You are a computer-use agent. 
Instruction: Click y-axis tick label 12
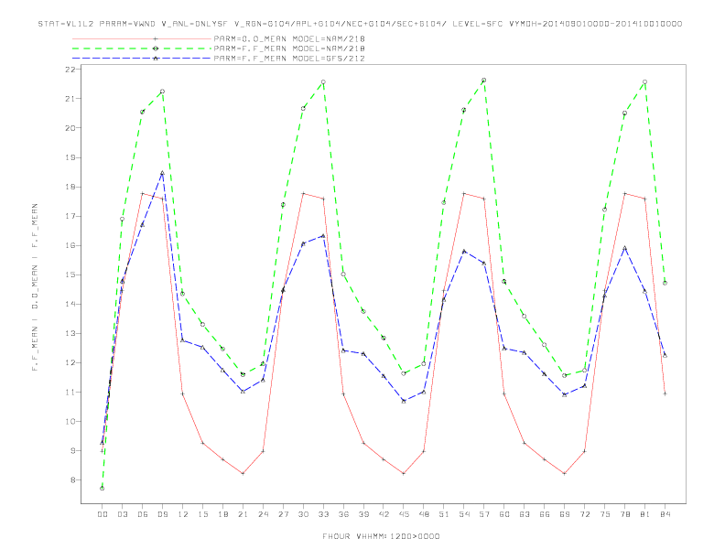click(70, 362)
